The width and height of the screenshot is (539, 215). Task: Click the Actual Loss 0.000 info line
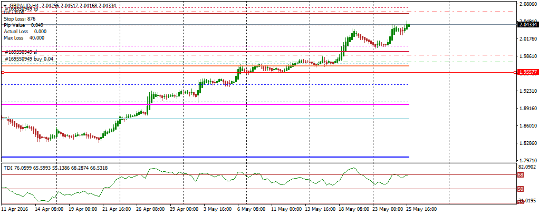pos(25,31)
